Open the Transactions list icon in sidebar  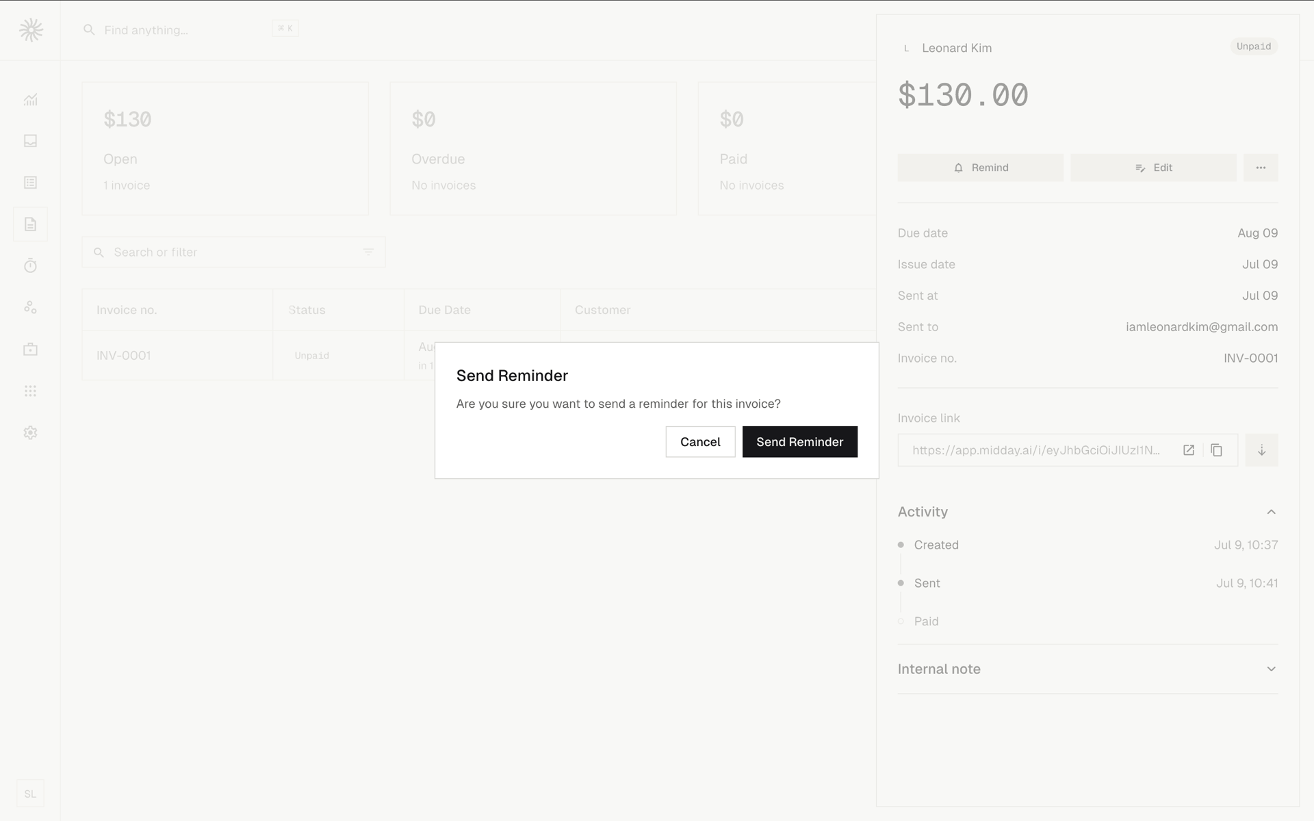pos(30,183)
